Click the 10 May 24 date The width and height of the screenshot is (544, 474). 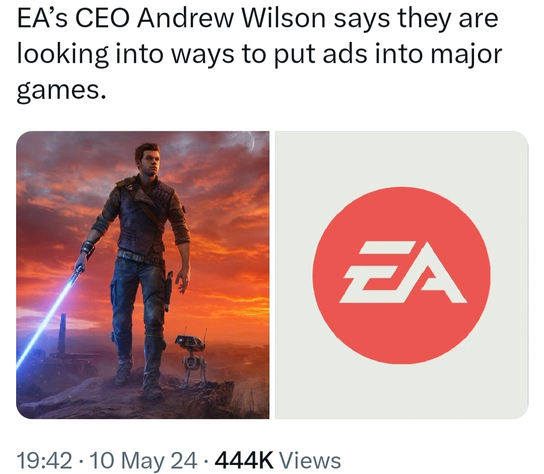[143, 460]
